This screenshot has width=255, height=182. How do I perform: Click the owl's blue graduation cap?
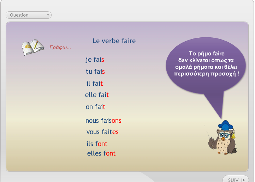point(225,126)
